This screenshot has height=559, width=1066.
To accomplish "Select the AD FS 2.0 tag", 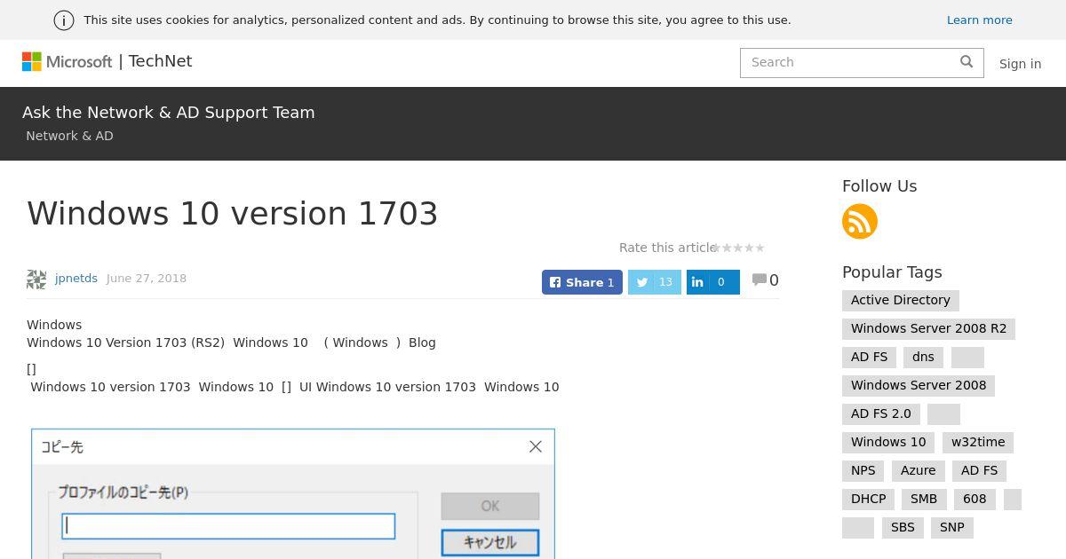I will (881, 413).
